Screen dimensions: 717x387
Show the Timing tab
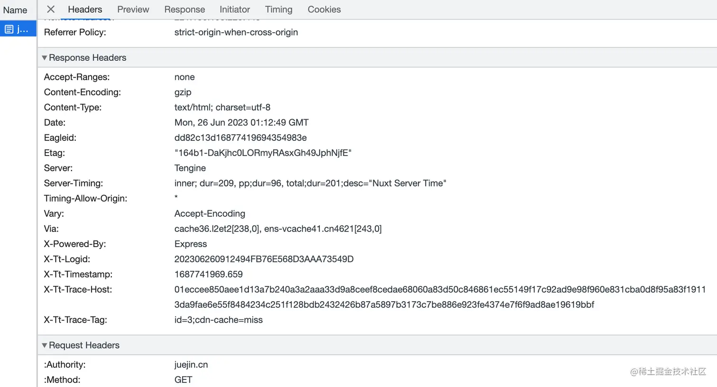(x=278, y=9)
